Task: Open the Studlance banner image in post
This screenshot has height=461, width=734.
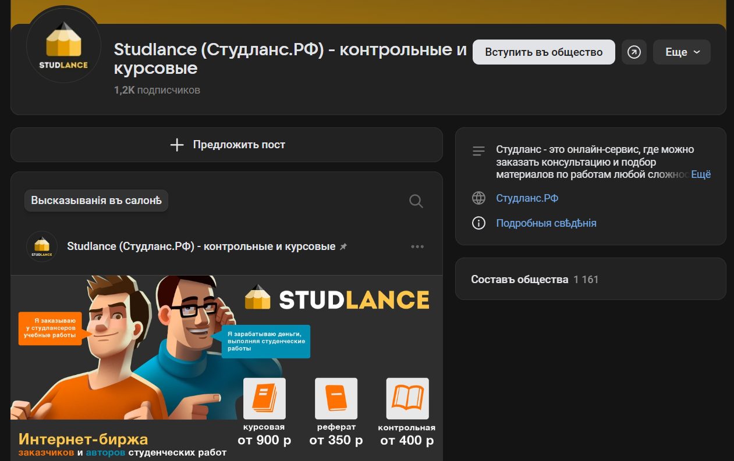Action: click(226, 366)
